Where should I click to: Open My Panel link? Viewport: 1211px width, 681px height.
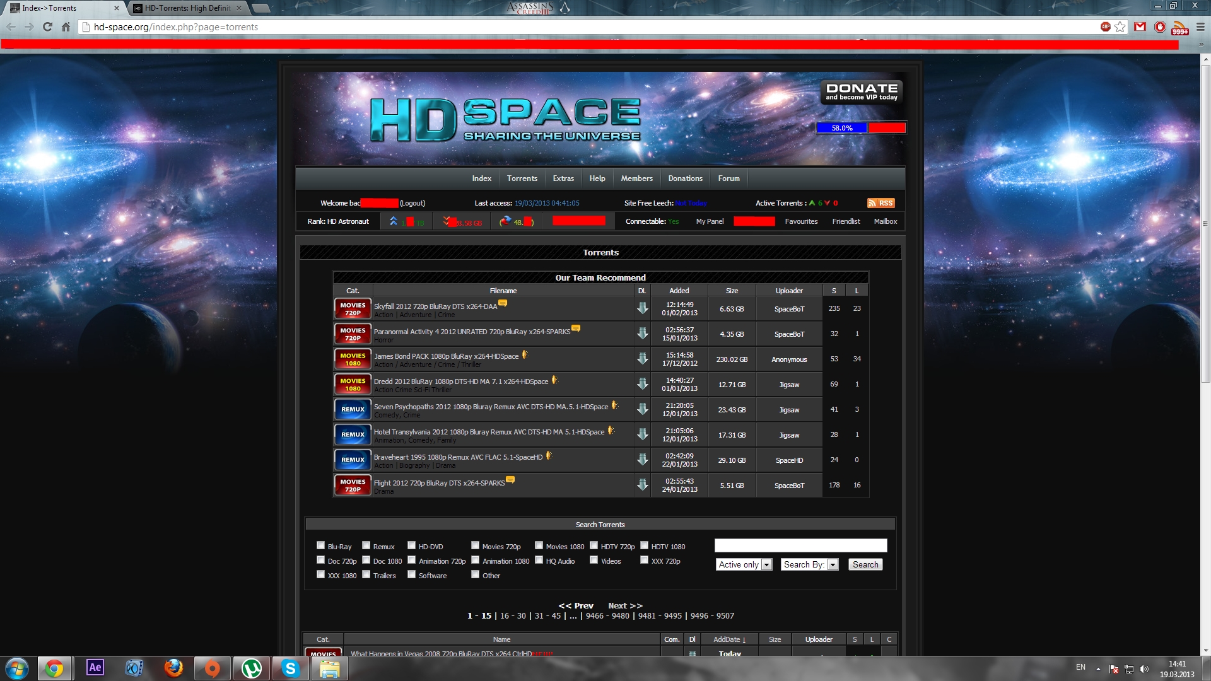click(x=710, y=221)
